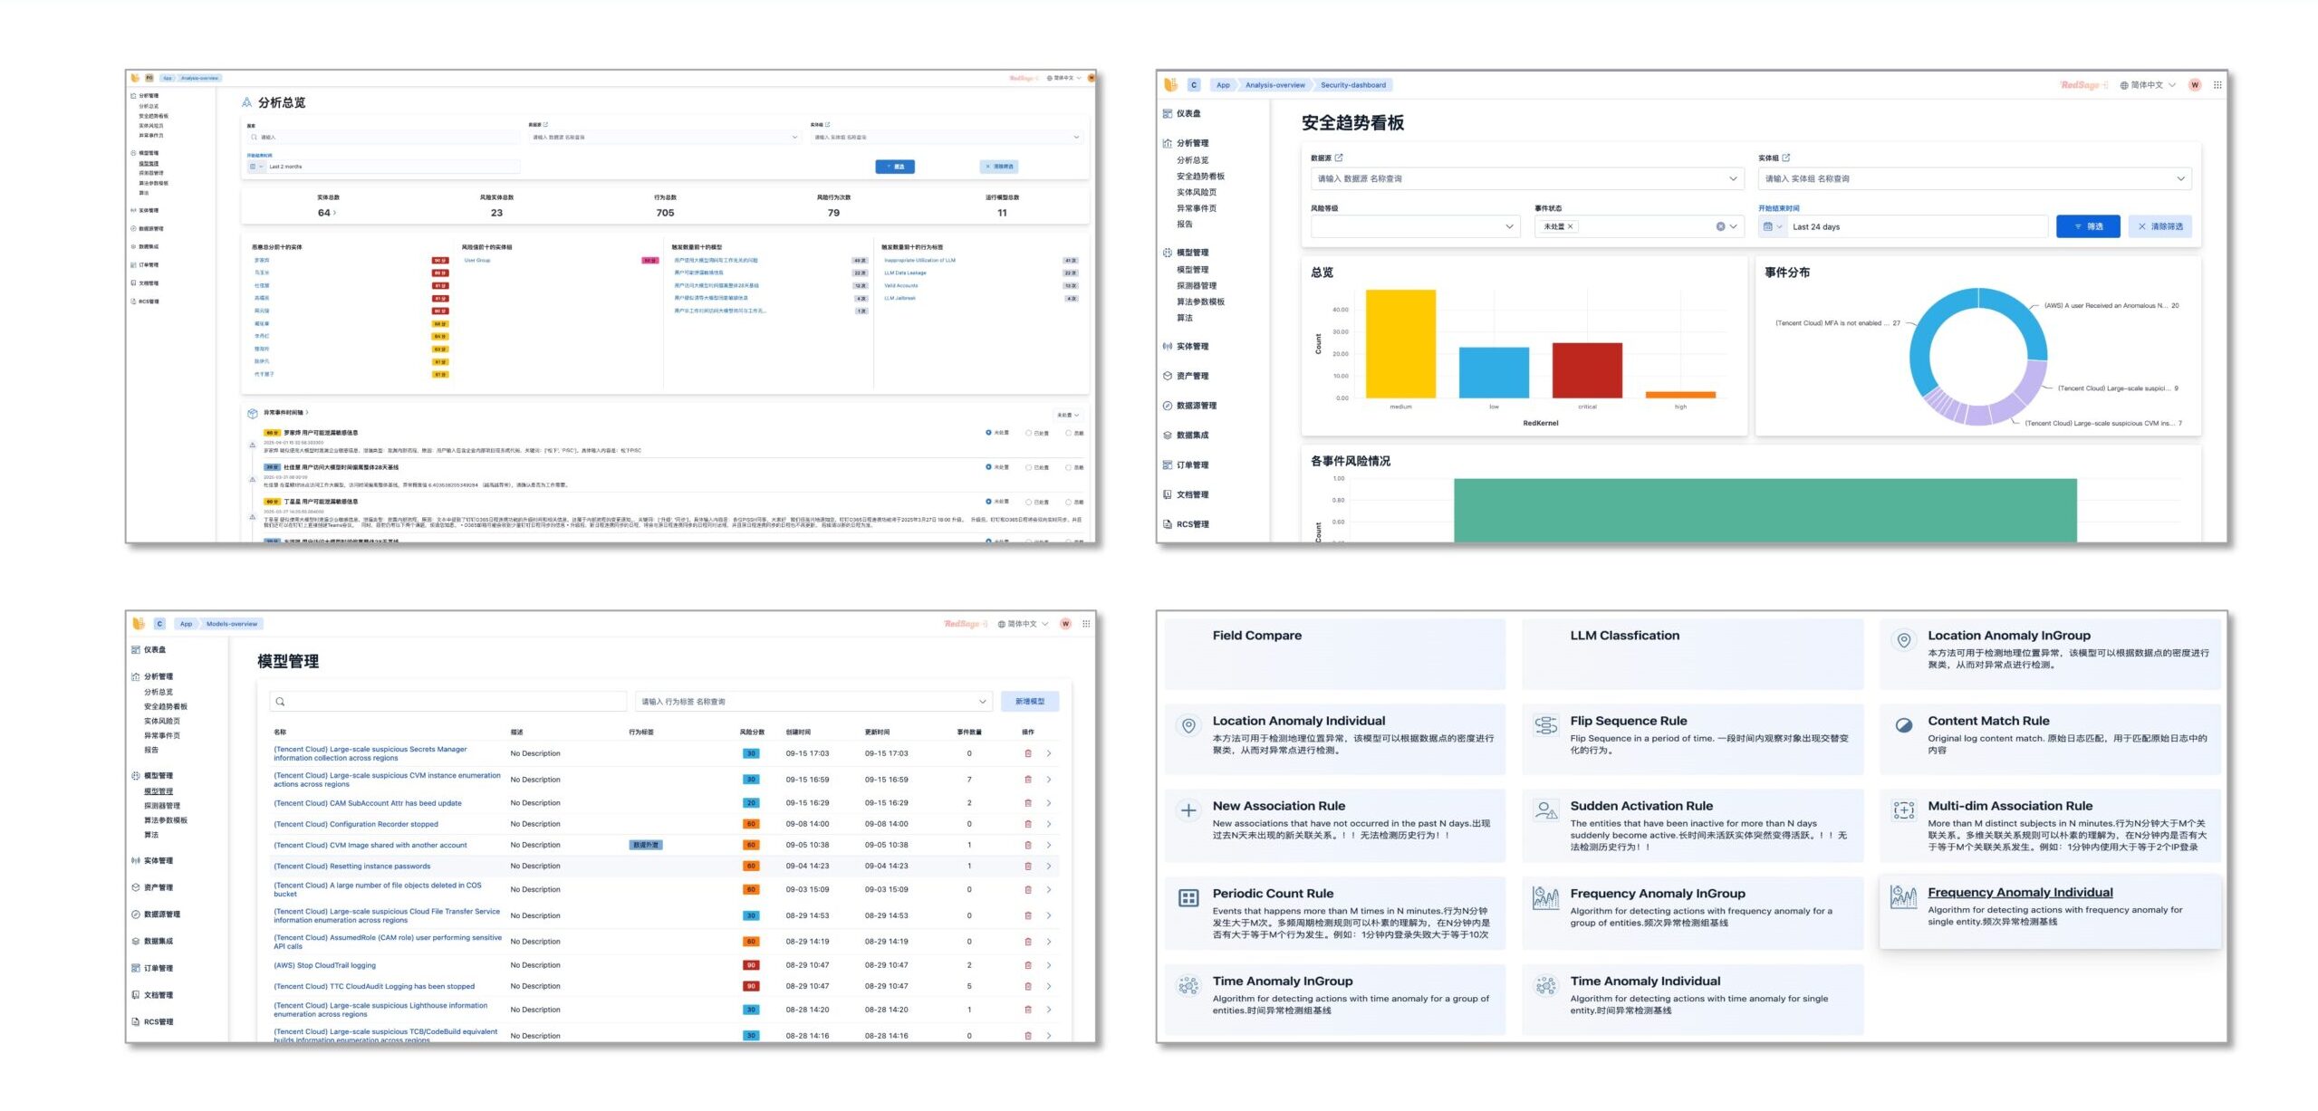The height and width of the screenshot is (1111, 2318).
Task: Expand Configuration Recorder stopped row chevron
Action: pyautogui.click(x=1049, y=824)
